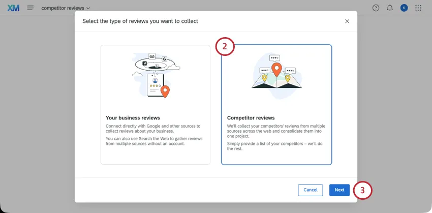Select the Your business reviews card

coord(156,105)
